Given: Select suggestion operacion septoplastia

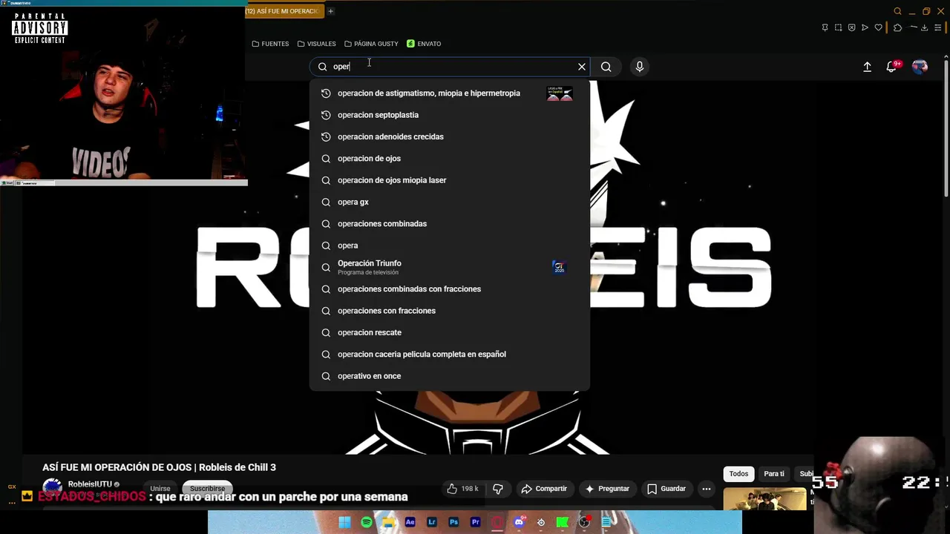Looking at the screenshot, I should (449, 115).
